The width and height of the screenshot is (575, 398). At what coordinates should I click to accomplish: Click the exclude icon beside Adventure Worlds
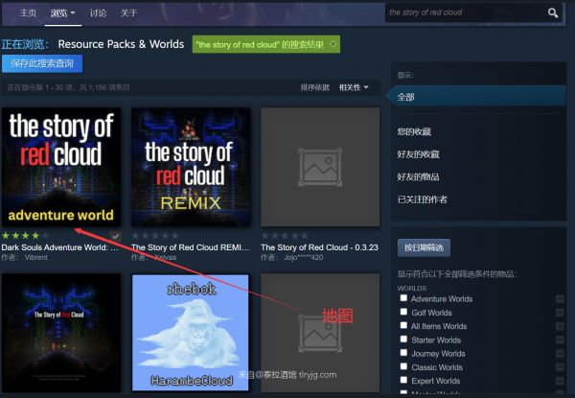point(560,299)
